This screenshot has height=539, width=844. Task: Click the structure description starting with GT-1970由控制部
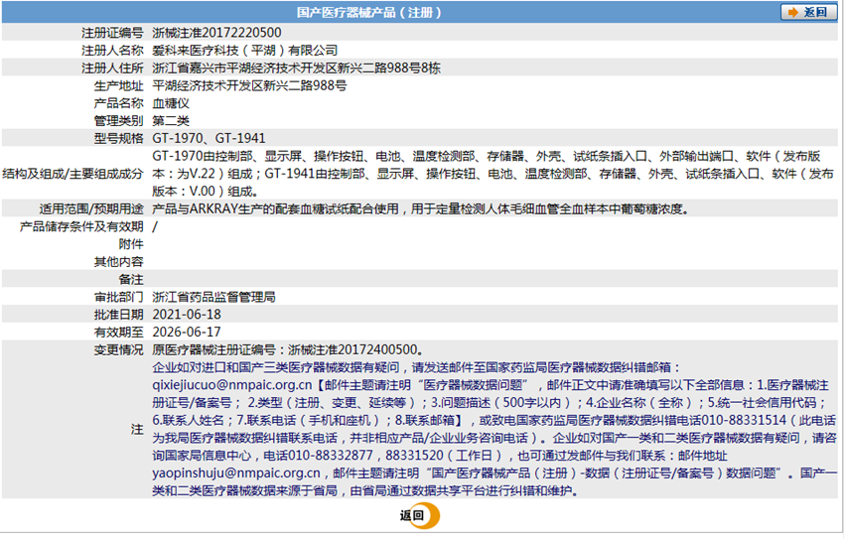(x=492, y=174)
